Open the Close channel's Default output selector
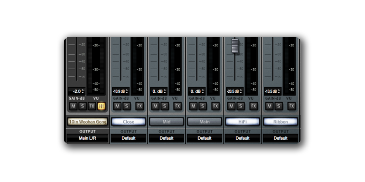The image size is (365, 182). click(x=128, y=138)
